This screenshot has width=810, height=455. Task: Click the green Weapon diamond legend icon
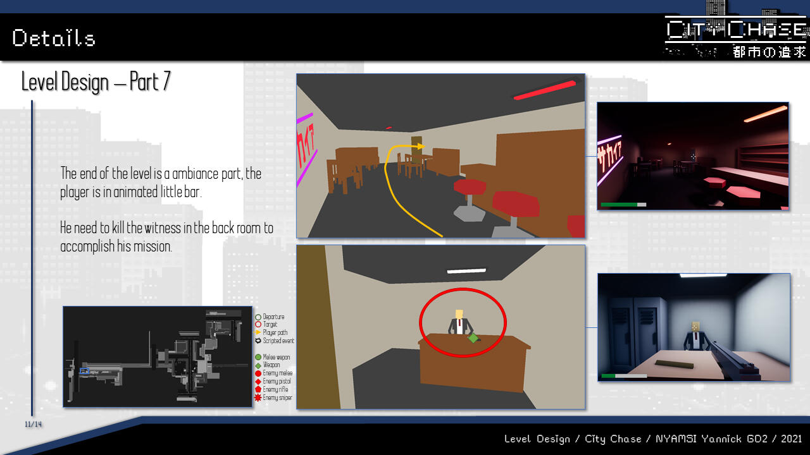(x=258, y=365)
